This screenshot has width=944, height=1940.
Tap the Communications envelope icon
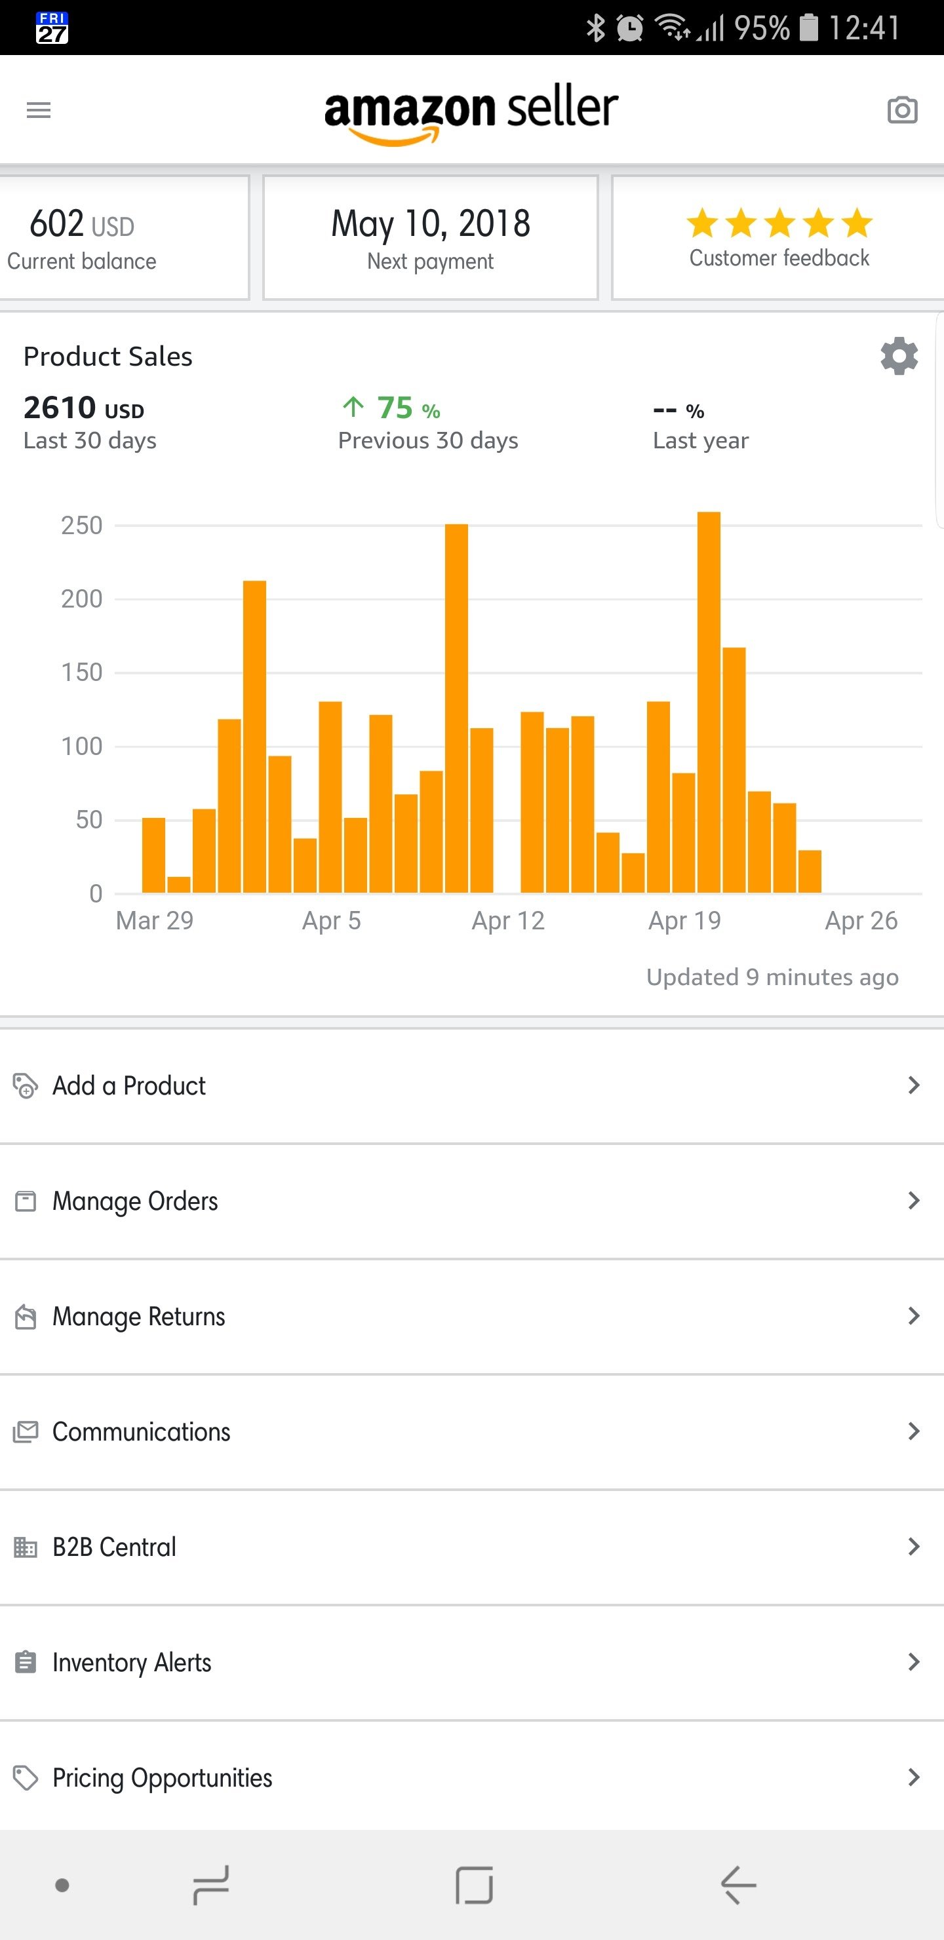click(x=25, y=1431)
